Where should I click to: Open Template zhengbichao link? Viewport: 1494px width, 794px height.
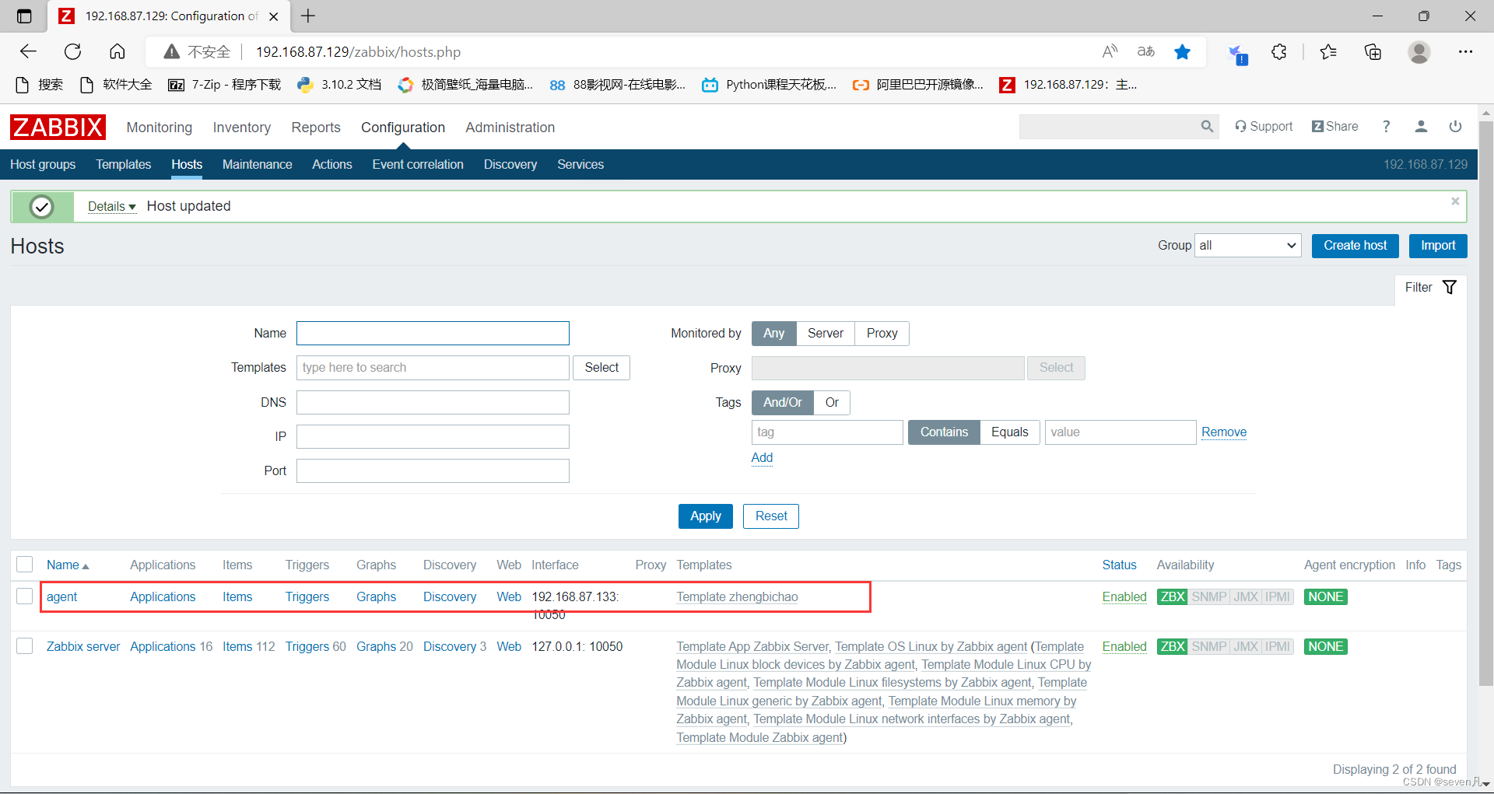tap(737, 596)
